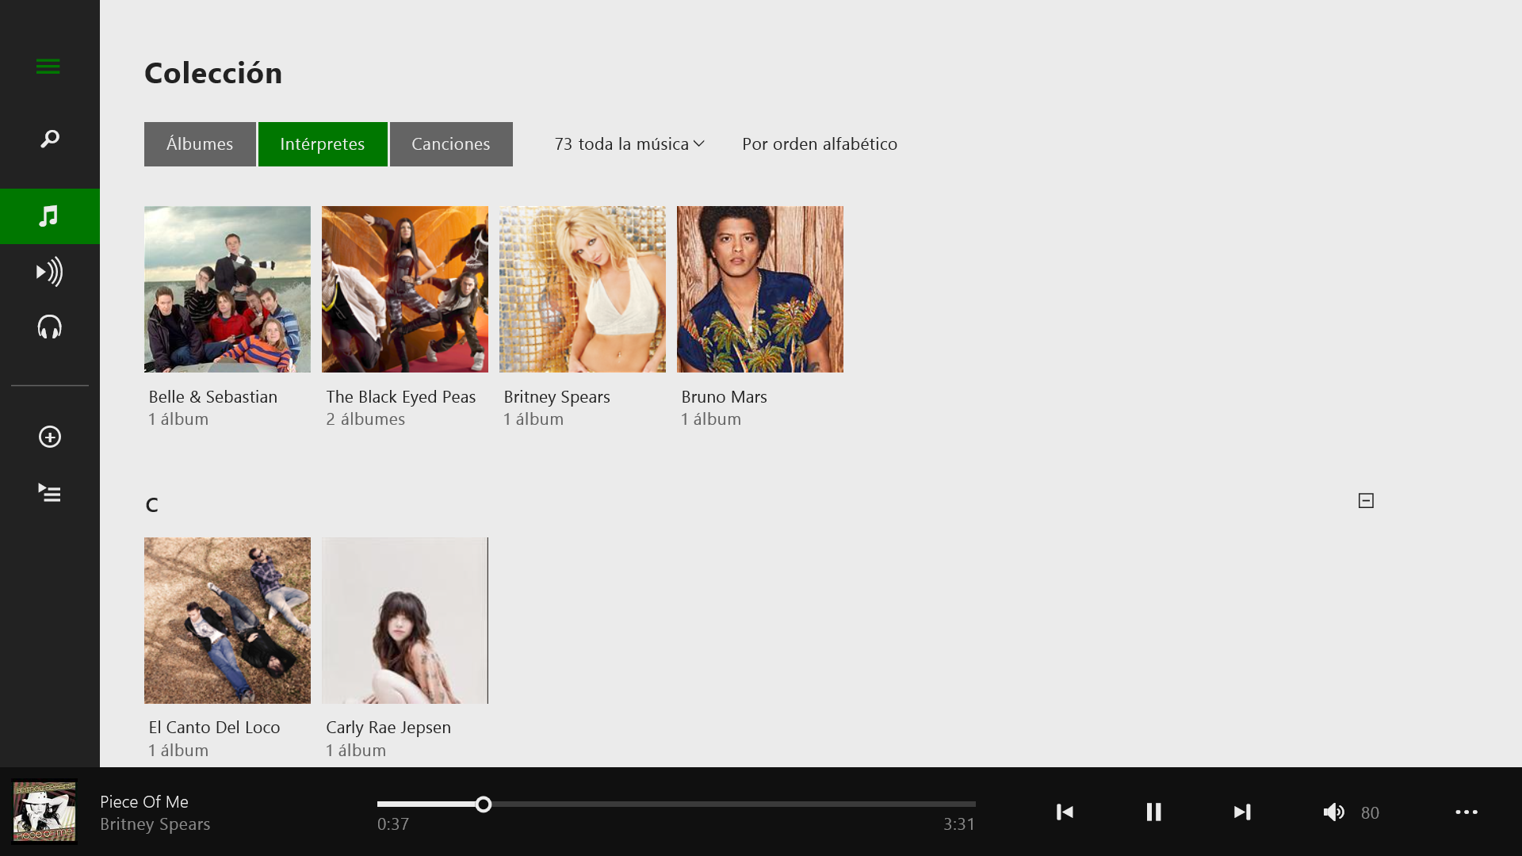Open the now playing list icon

[49, 493]
